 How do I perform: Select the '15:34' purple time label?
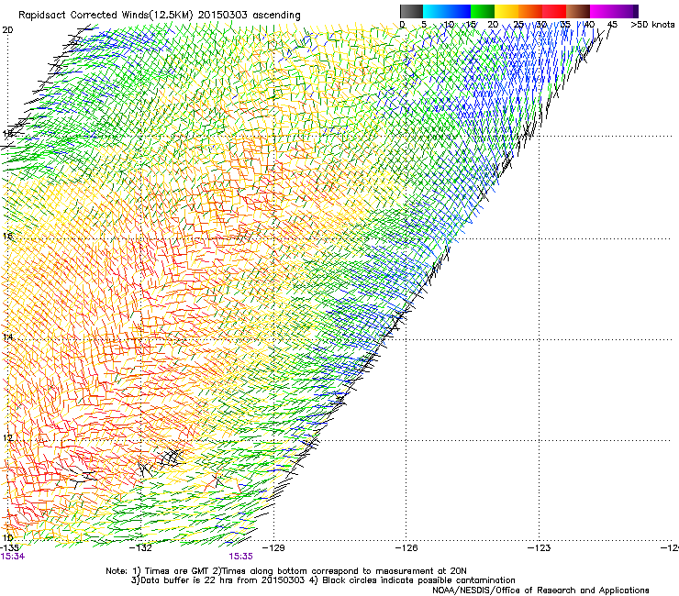click(x=13, y=557)
